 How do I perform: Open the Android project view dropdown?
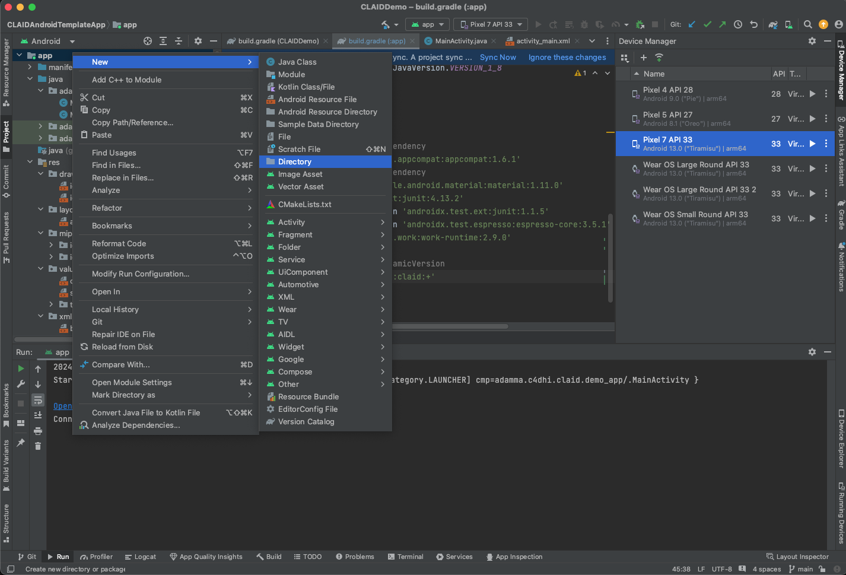pos(48,41)
